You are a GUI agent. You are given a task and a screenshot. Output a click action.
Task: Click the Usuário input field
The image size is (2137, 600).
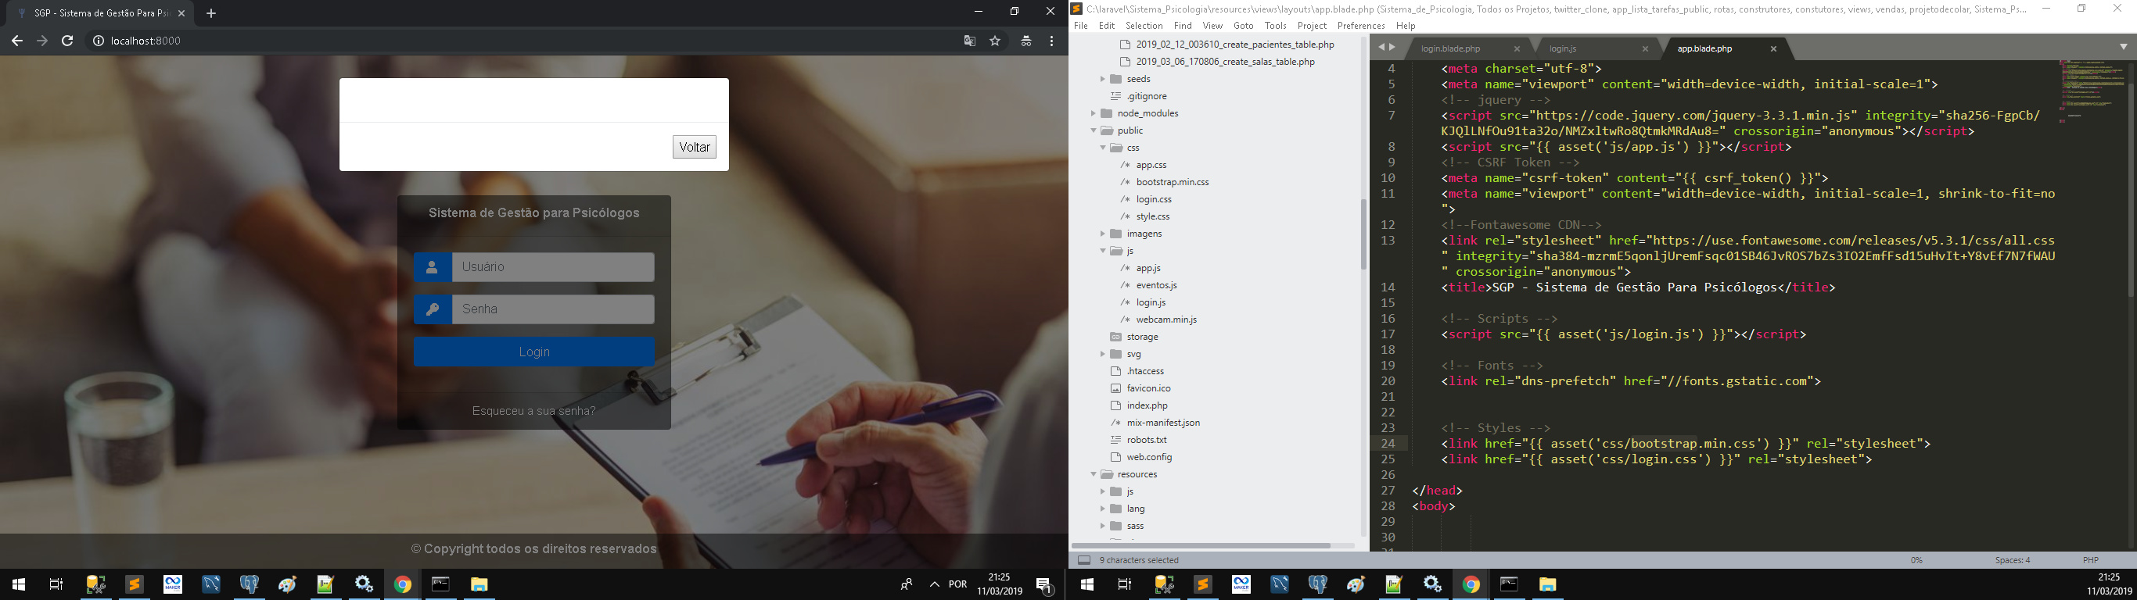[553, 267]
